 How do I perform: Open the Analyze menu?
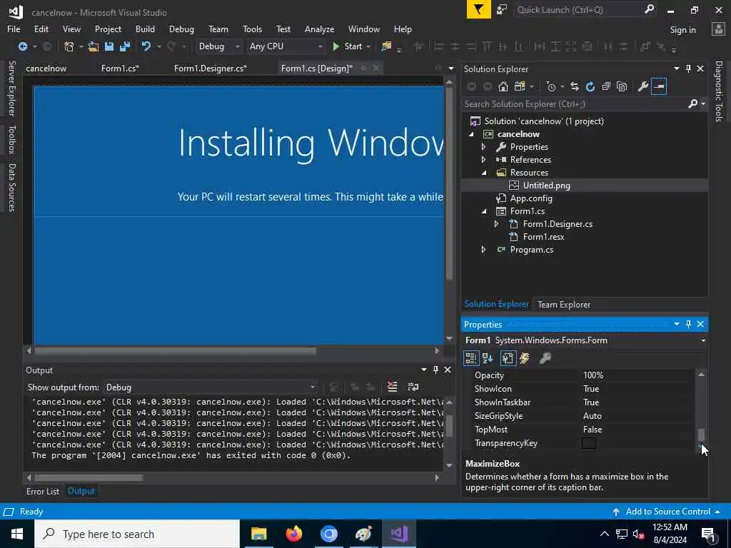point(319,29)
